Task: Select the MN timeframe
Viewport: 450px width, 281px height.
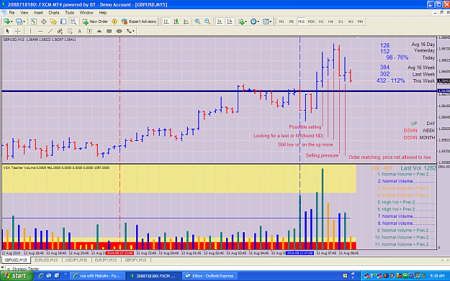Action: [360, 22]
